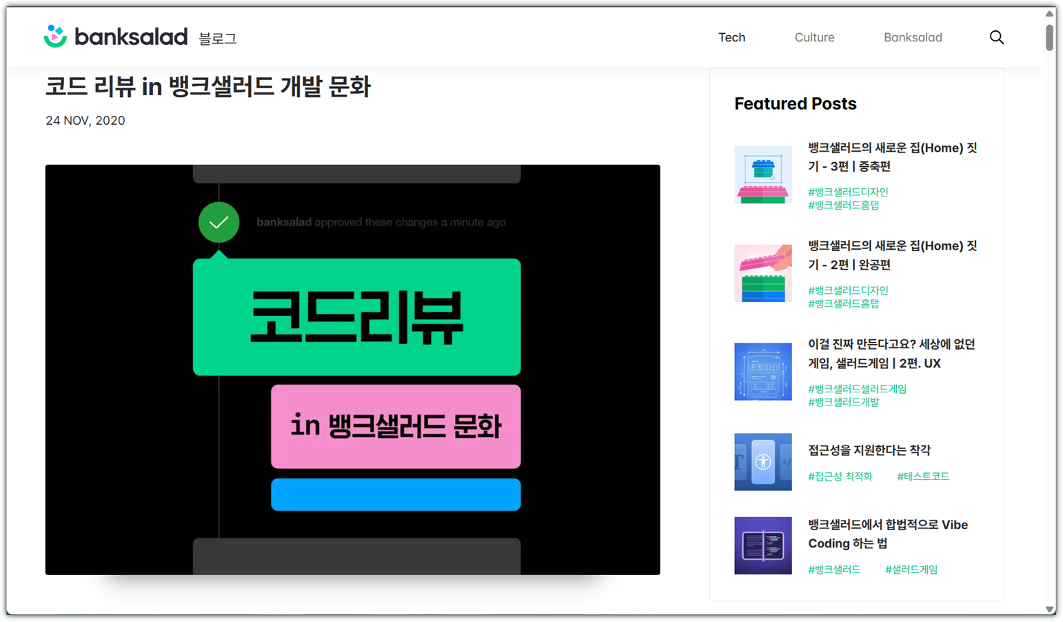Click #뱅크샐러드홈탭 tag under 3편 증축편
Screen dimensions: 1063x622
pos(844,205)
